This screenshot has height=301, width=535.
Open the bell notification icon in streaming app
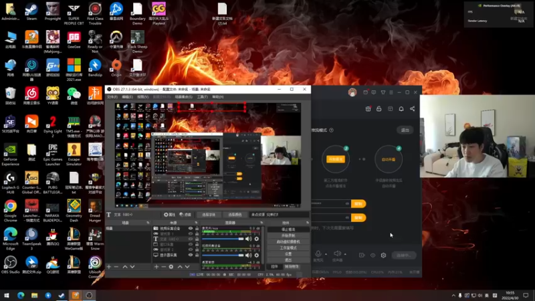click(401, 109)
